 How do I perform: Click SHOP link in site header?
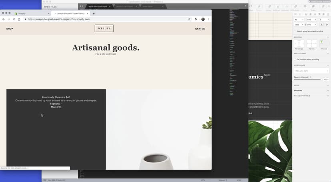(x=10, y=29)
